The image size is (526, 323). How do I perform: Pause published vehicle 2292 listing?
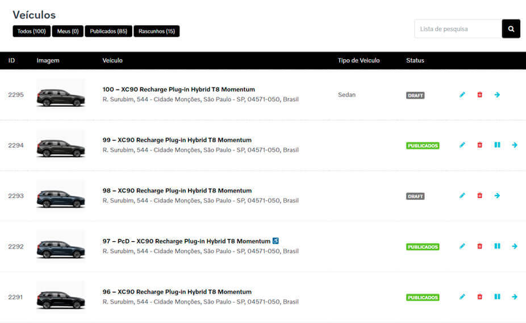click(x=497, y=246)
